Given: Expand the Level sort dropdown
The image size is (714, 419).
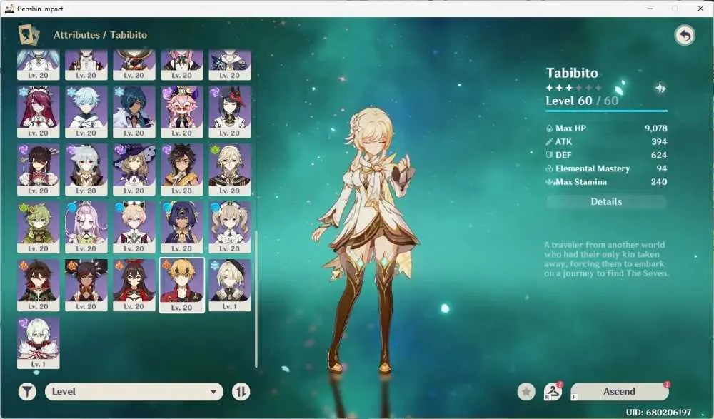Looking at the screenshot, I should click(134, 392).
